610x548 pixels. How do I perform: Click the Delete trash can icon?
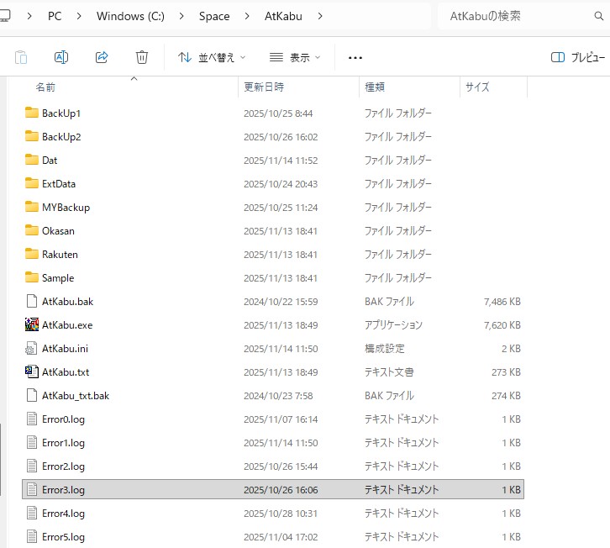[142, 57]
